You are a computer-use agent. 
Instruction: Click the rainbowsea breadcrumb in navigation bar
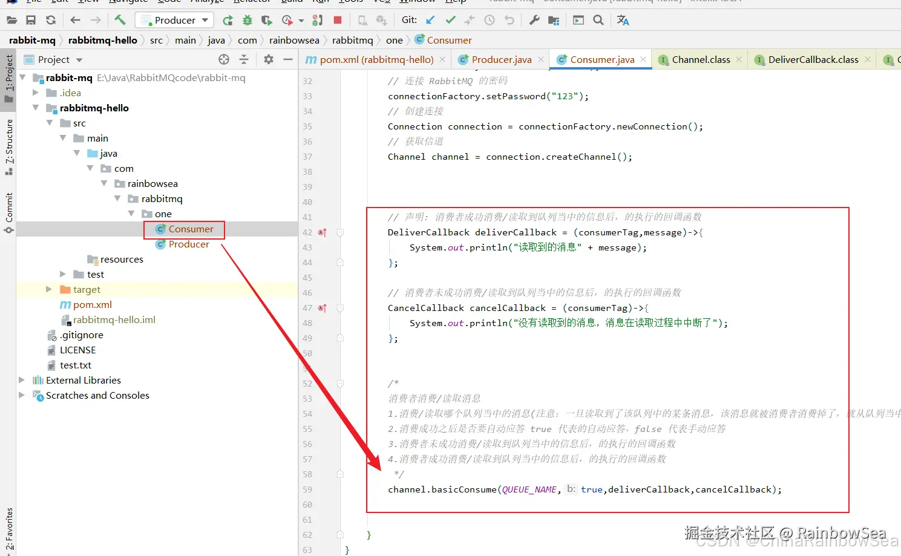point(294,40)
